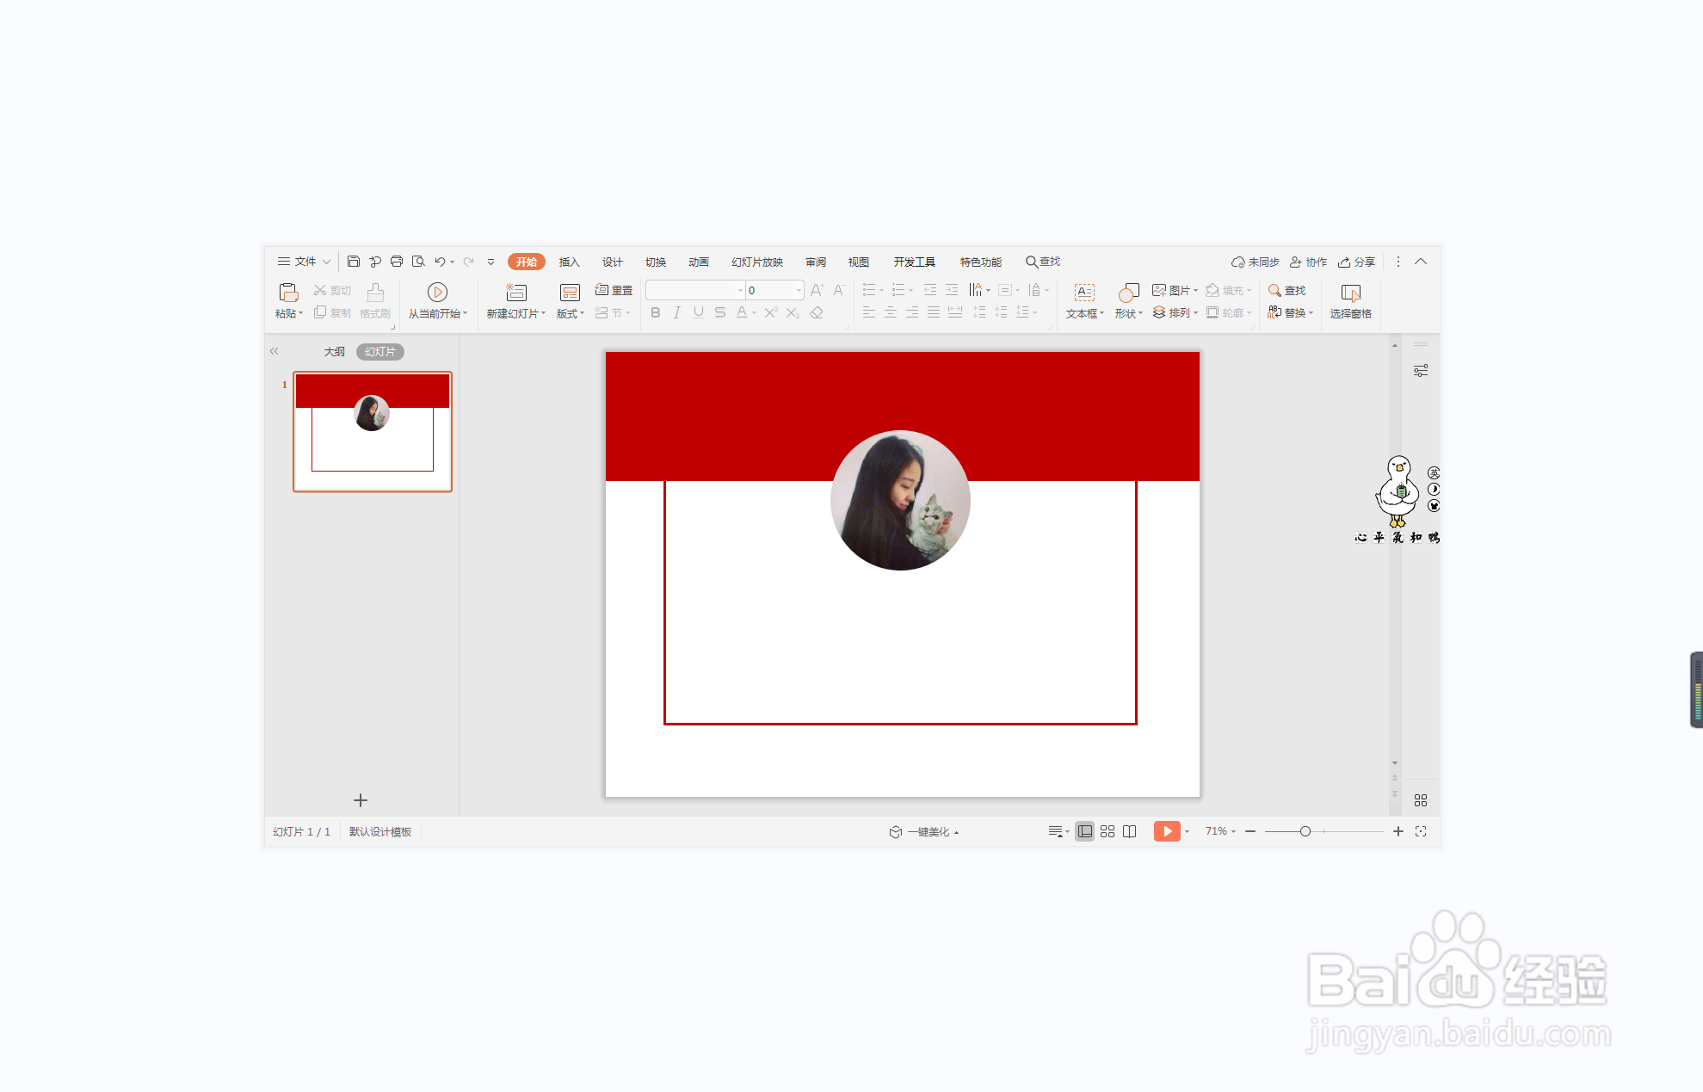Toggle bold formatting
The height and width of the screenshot is (1092, 1703).
[656, 313]
